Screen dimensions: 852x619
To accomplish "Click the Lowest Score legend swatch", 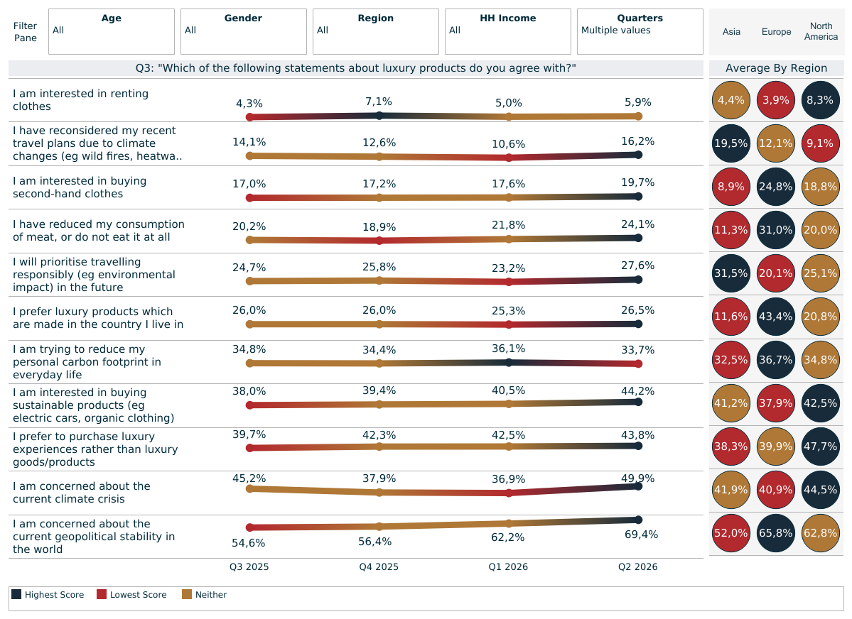I will 102,594.
